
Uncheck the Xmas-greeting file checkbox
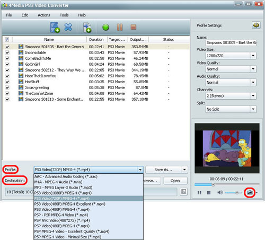pos(7,87)
